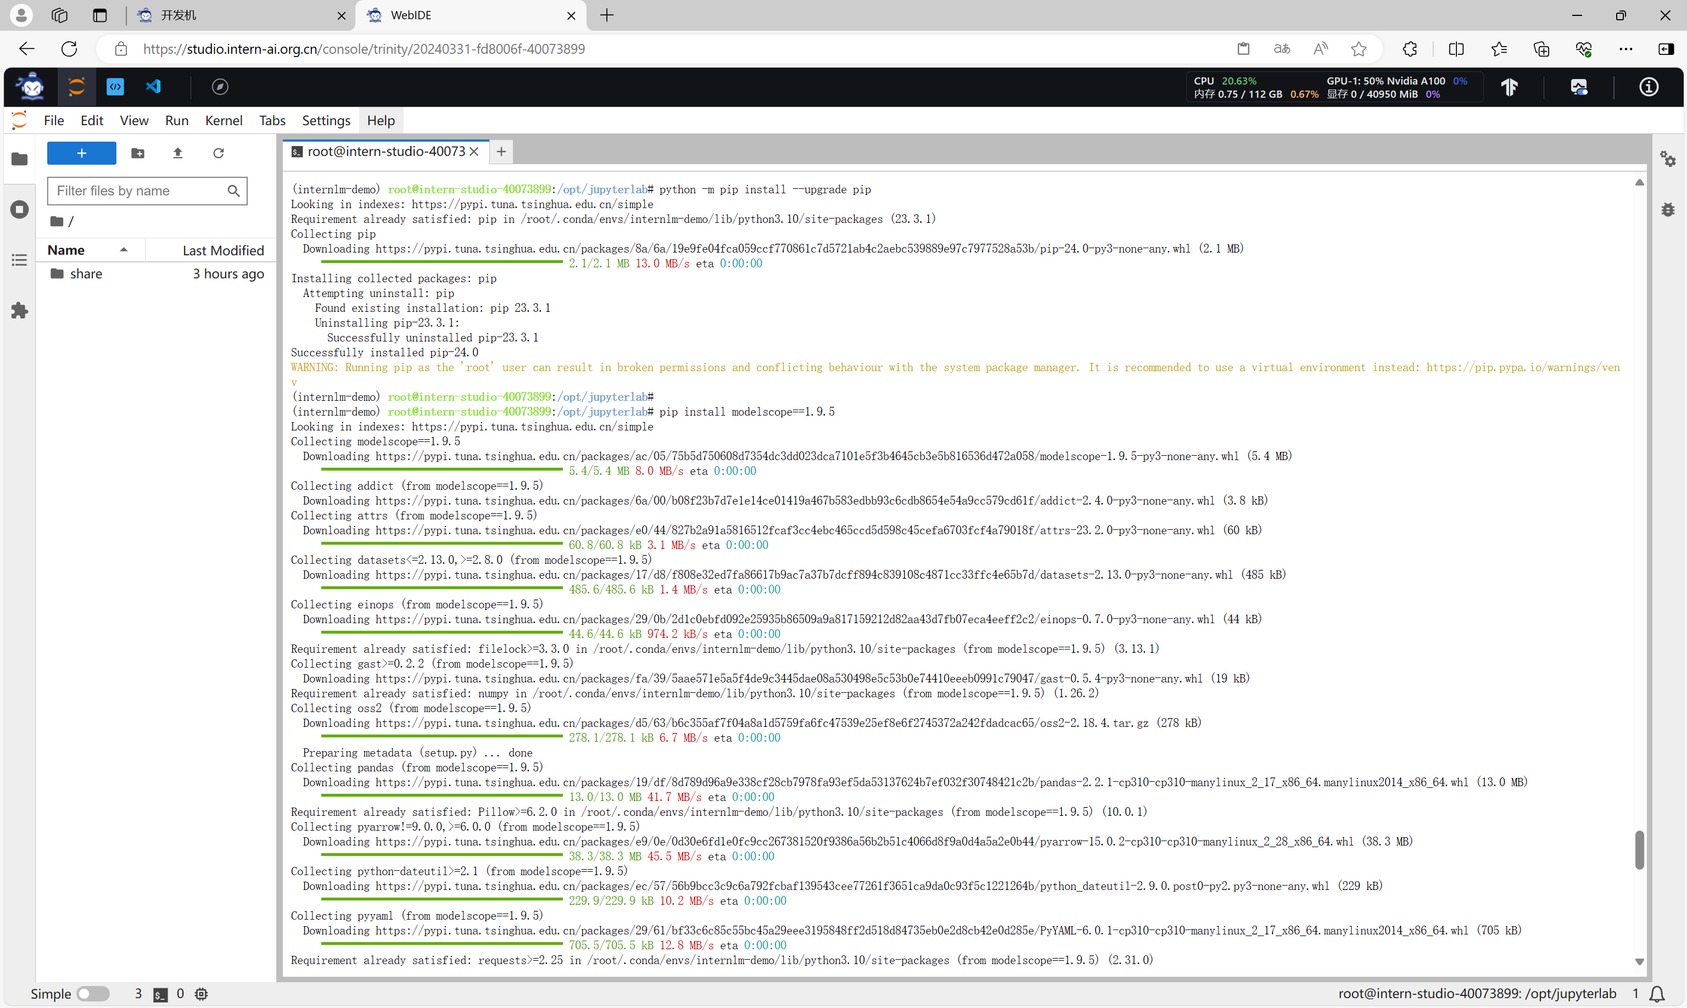The height and width of the screenshot is (1008, 1687).
Task: Open the View menu
Action: (134, 120)
